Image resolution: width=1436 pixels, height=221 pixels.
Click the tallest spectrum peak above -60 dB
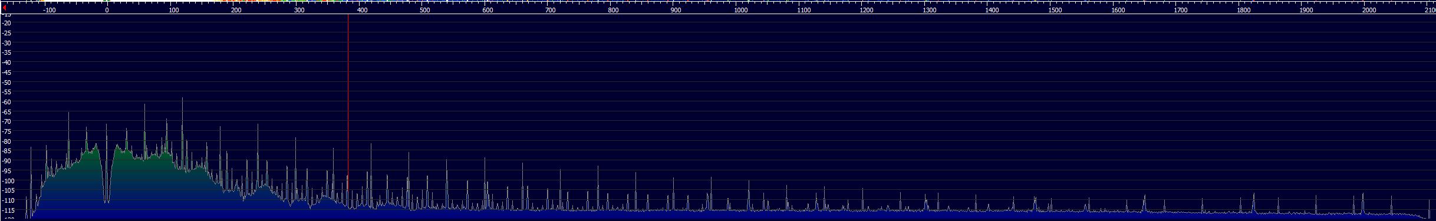tap(182, 99)
